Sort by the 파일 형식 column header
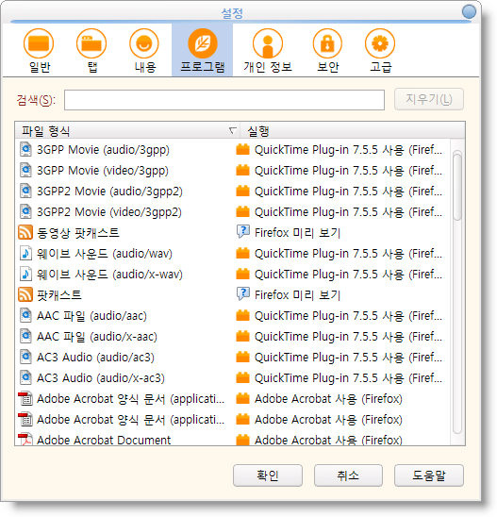 tap(127, 131)
